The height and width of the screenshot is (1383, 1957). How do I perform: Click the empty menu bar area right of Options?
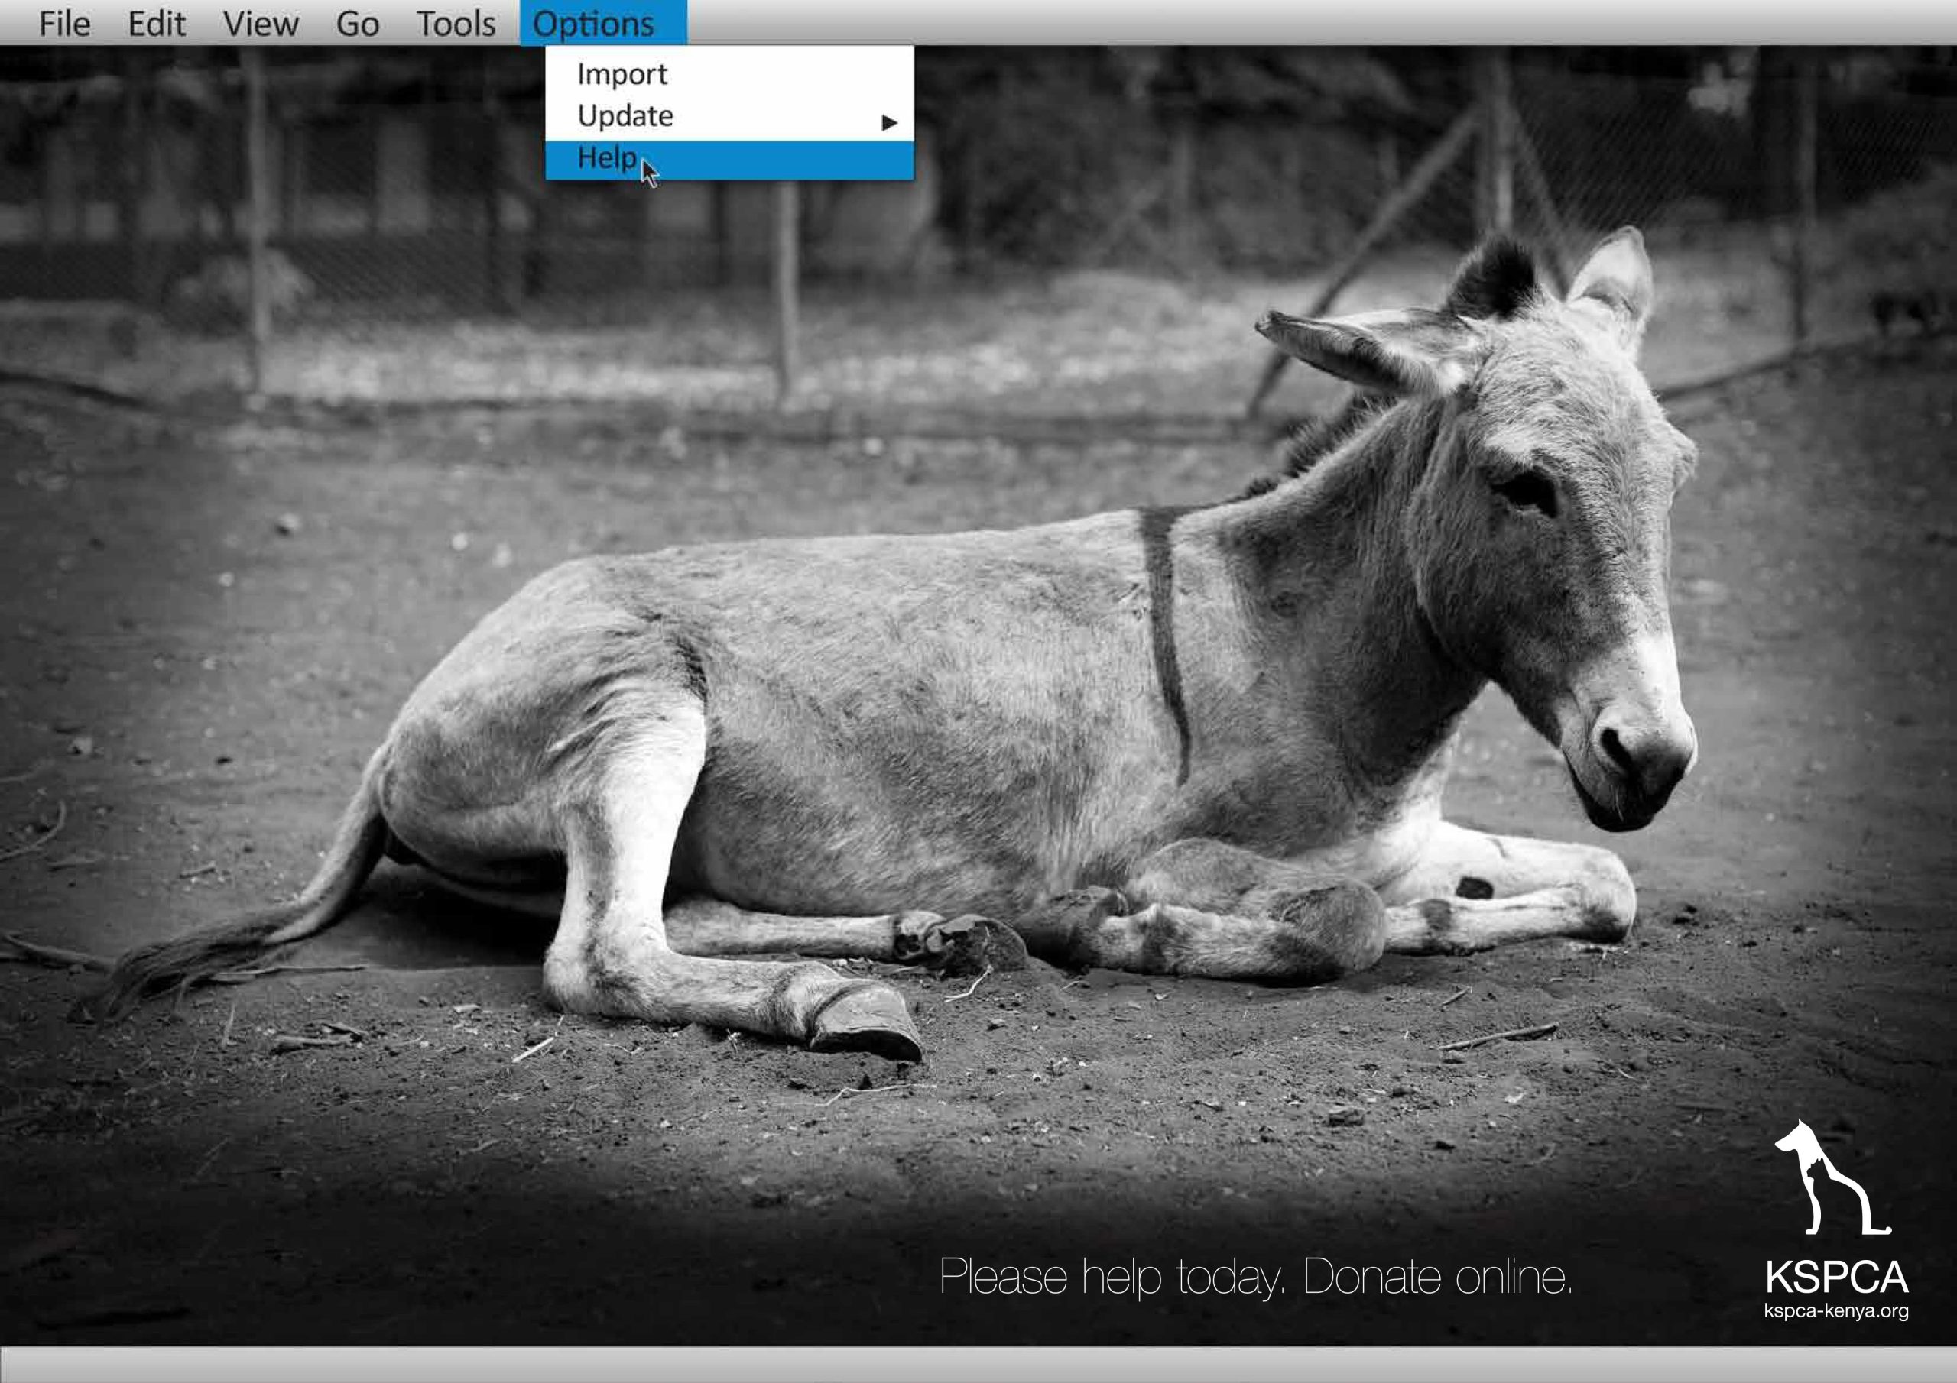(1278, 22)
